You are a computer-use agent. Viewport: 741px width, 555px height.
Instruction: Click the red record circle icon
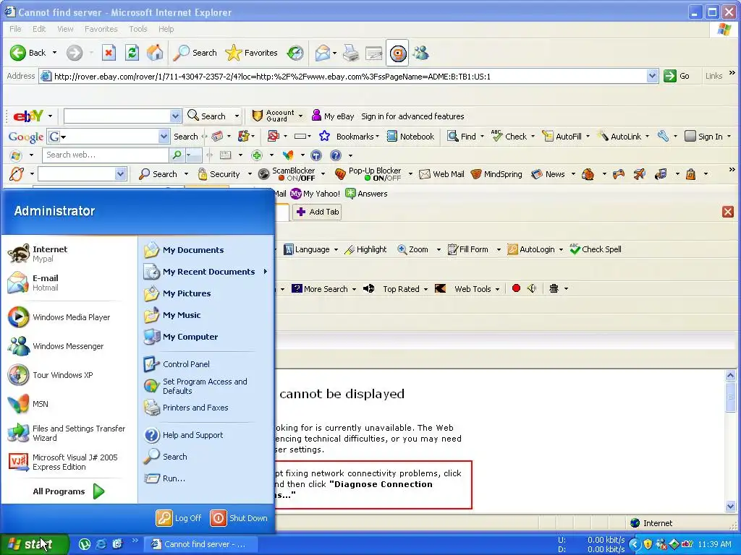coord(516,288)
